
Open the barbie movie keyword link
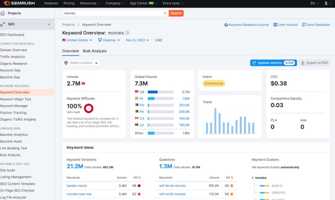[x=77, y=186]
